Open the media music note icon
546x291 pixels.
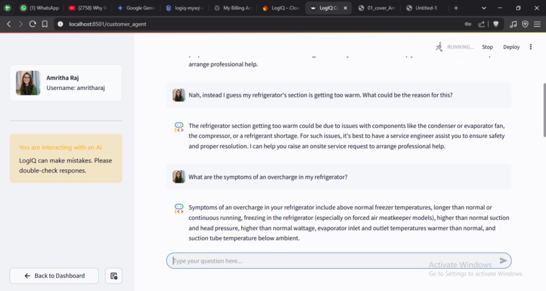point(513,24)
